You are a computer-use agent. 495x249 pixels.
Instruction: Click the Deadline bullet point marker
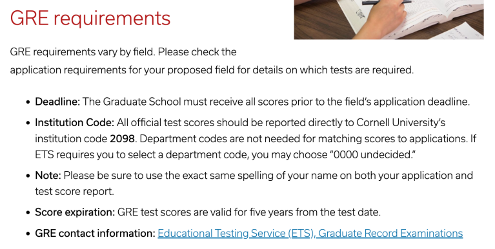[x=28, y=102]
